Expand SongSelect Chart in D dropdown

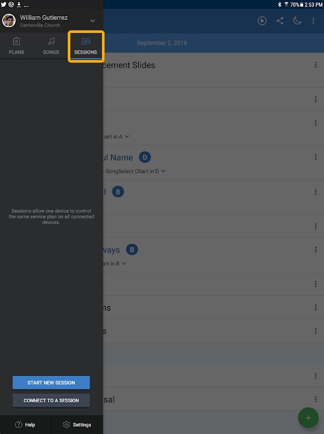163,171
